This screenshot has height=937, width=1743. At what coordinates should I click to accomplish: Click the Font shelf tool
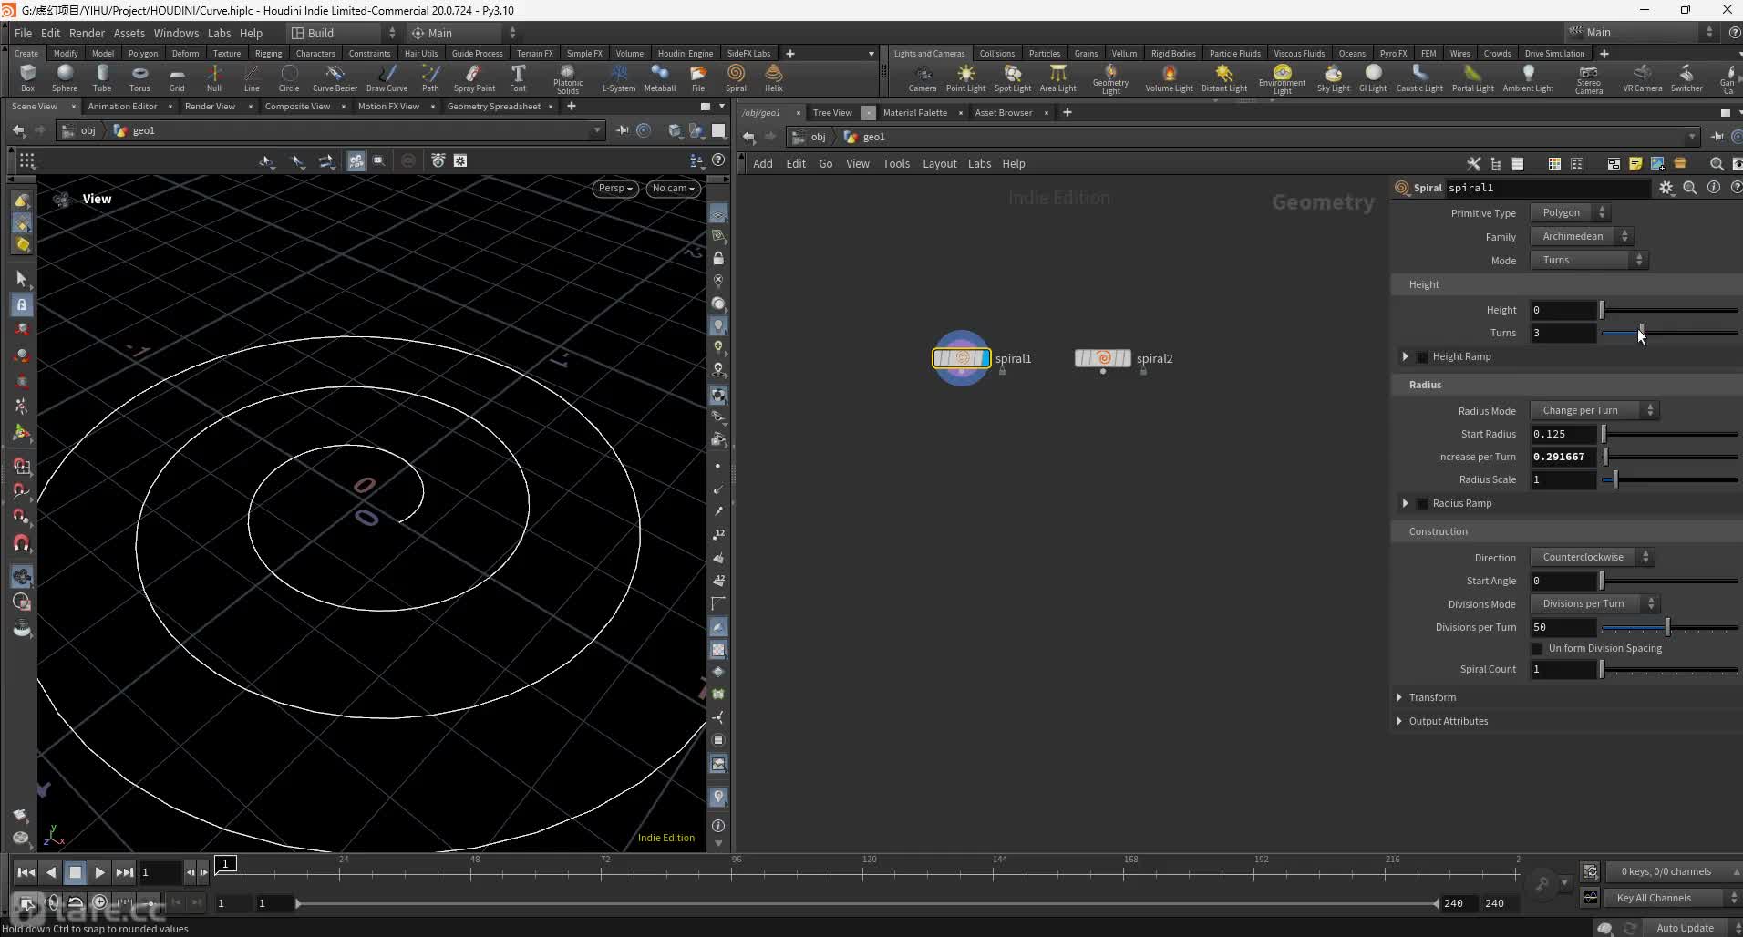(x=518, y=78)
